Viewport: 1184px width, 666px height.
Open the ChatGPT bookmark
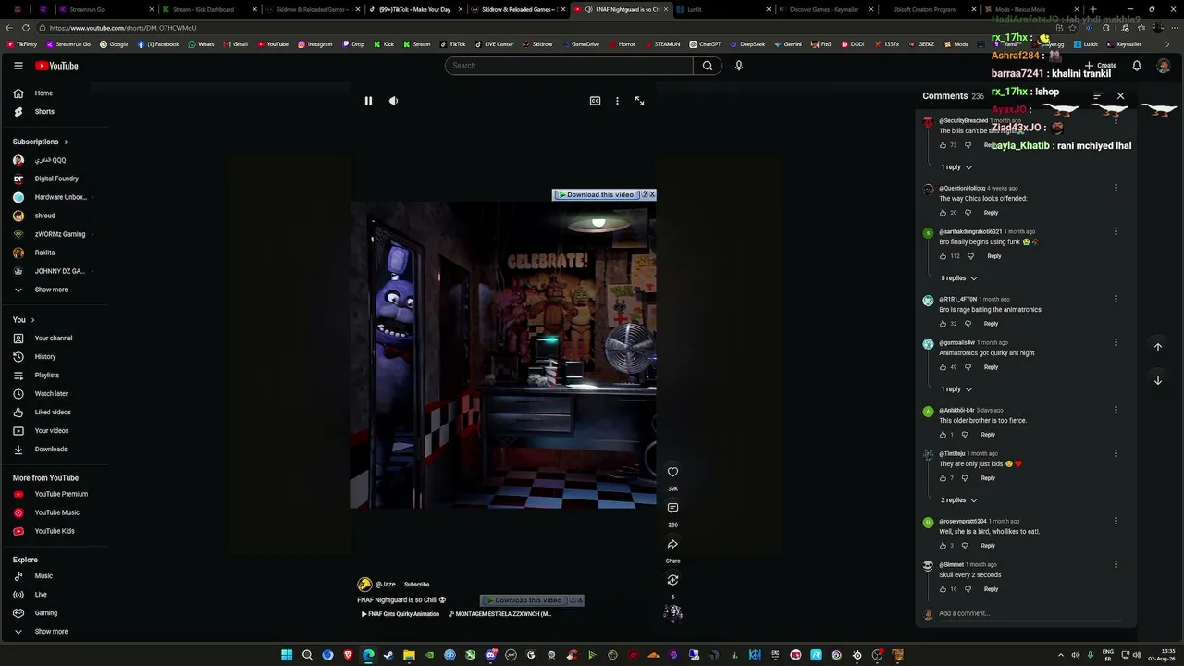[x=705, y=44]
